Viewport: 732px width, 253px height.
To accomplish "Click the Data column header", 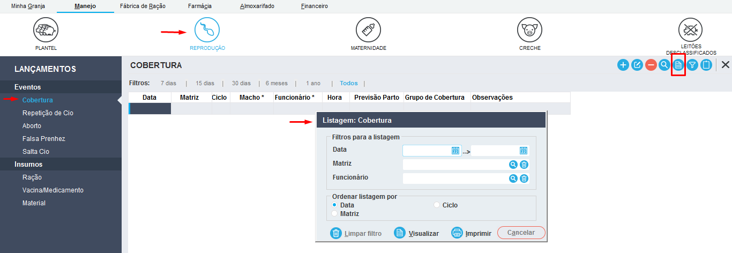I will tap(150, 98).
